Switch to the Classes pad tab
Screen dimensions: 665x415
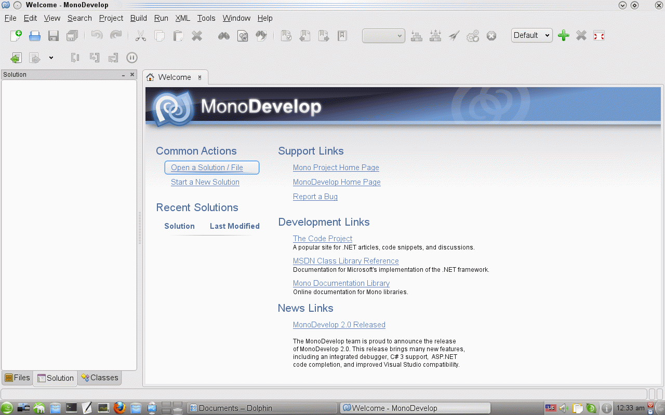point(99,378)
